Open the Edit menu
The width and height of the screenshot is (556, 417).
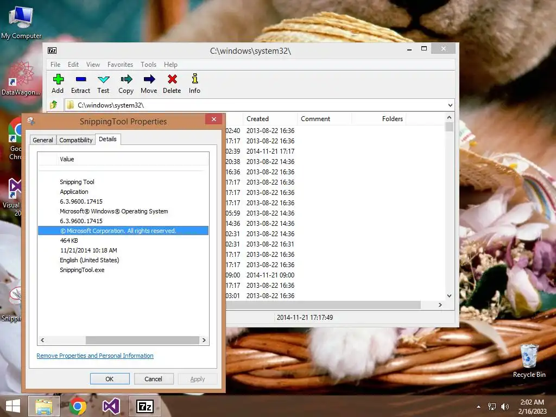click(73, 65)
